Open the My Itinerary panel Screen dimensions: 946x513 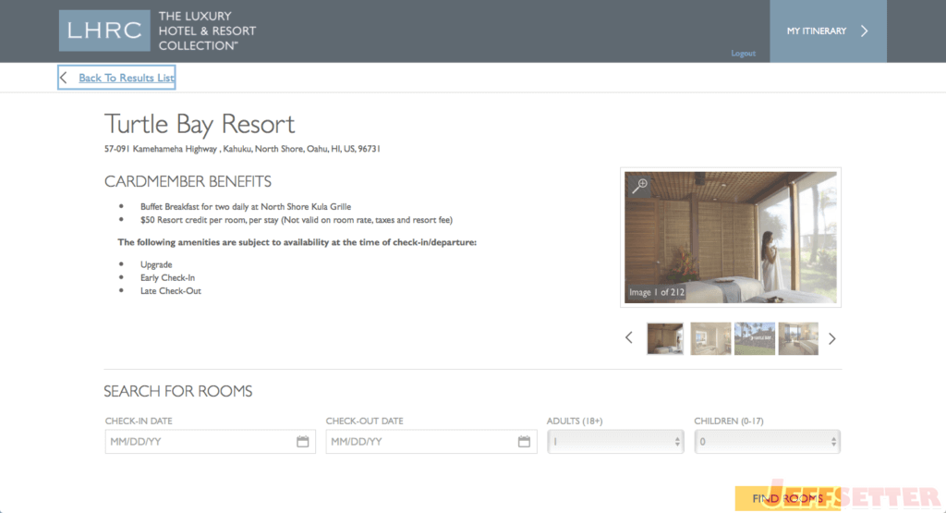(828, 31)
